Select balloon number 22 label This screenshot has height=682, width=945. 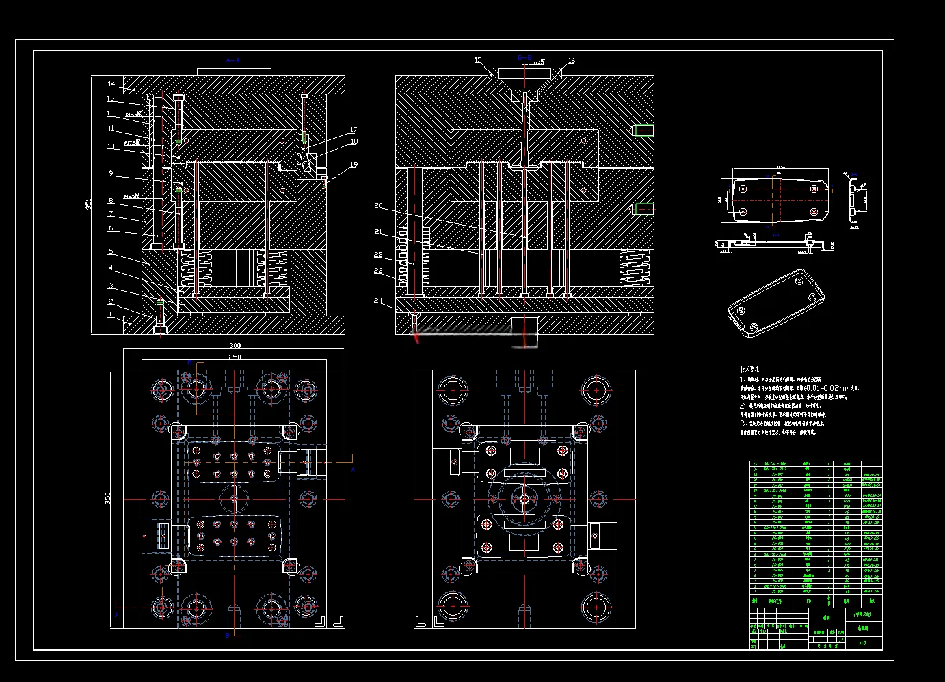(x=378, y=255)
